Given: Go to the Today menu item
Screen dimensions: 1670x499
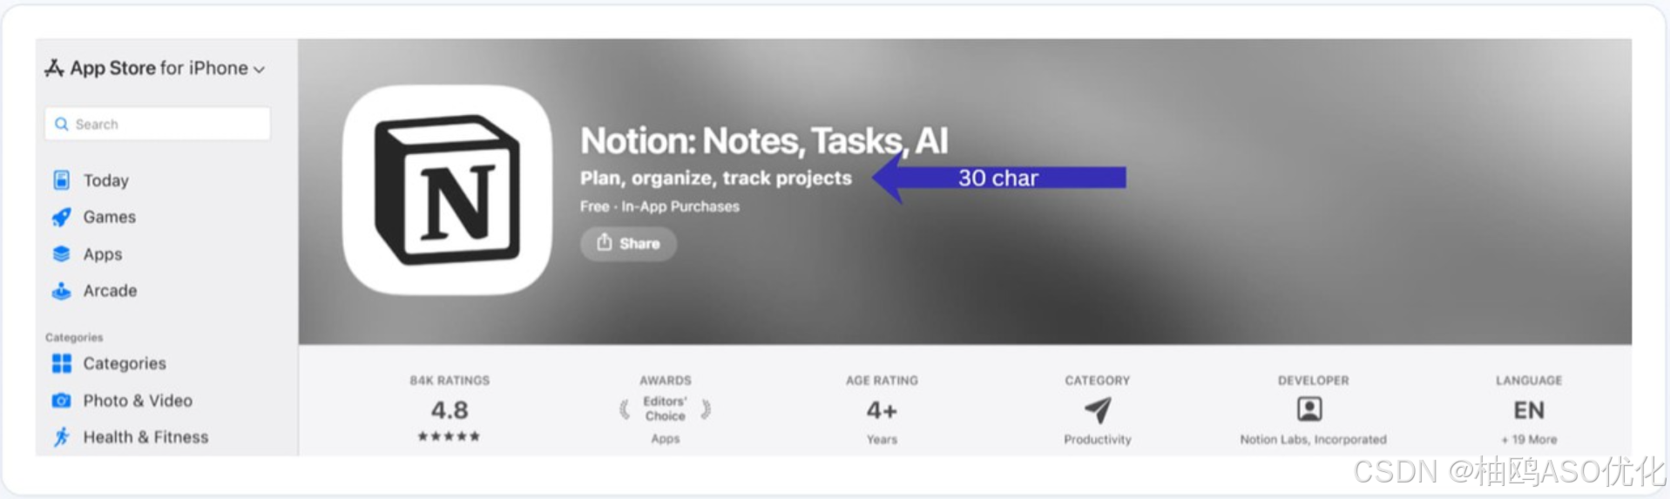Looking at the screenshot, I should pyautogui.click(x=105, y=180).
